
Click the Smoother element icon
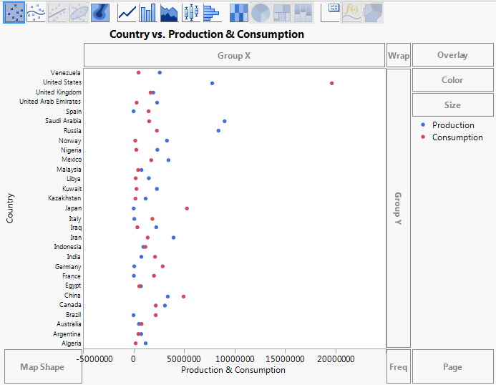click(35, 11)
